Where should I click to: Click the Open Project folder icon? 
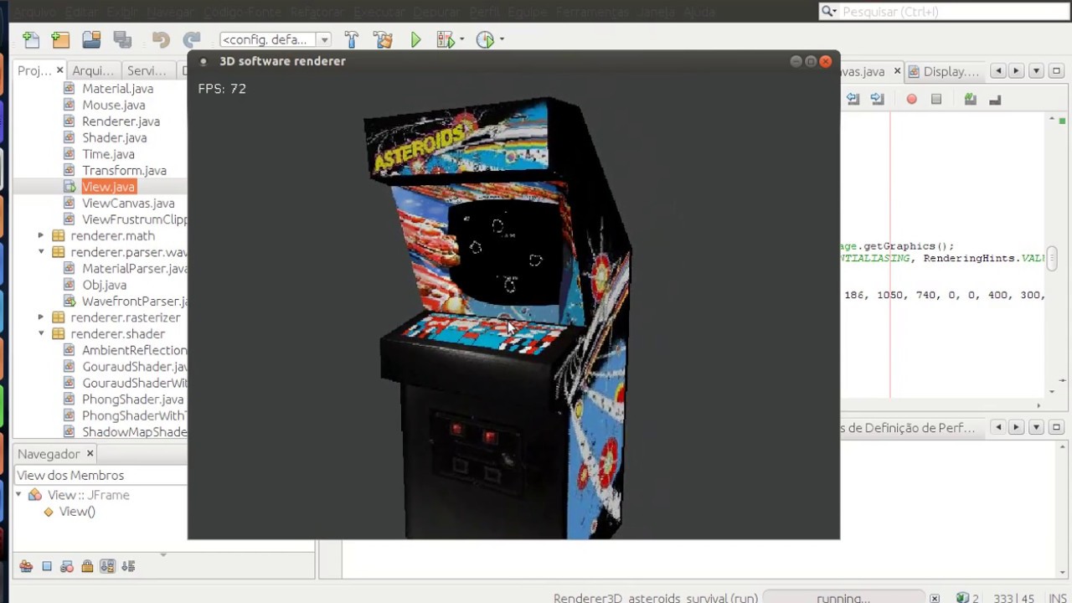pos(91,39)
